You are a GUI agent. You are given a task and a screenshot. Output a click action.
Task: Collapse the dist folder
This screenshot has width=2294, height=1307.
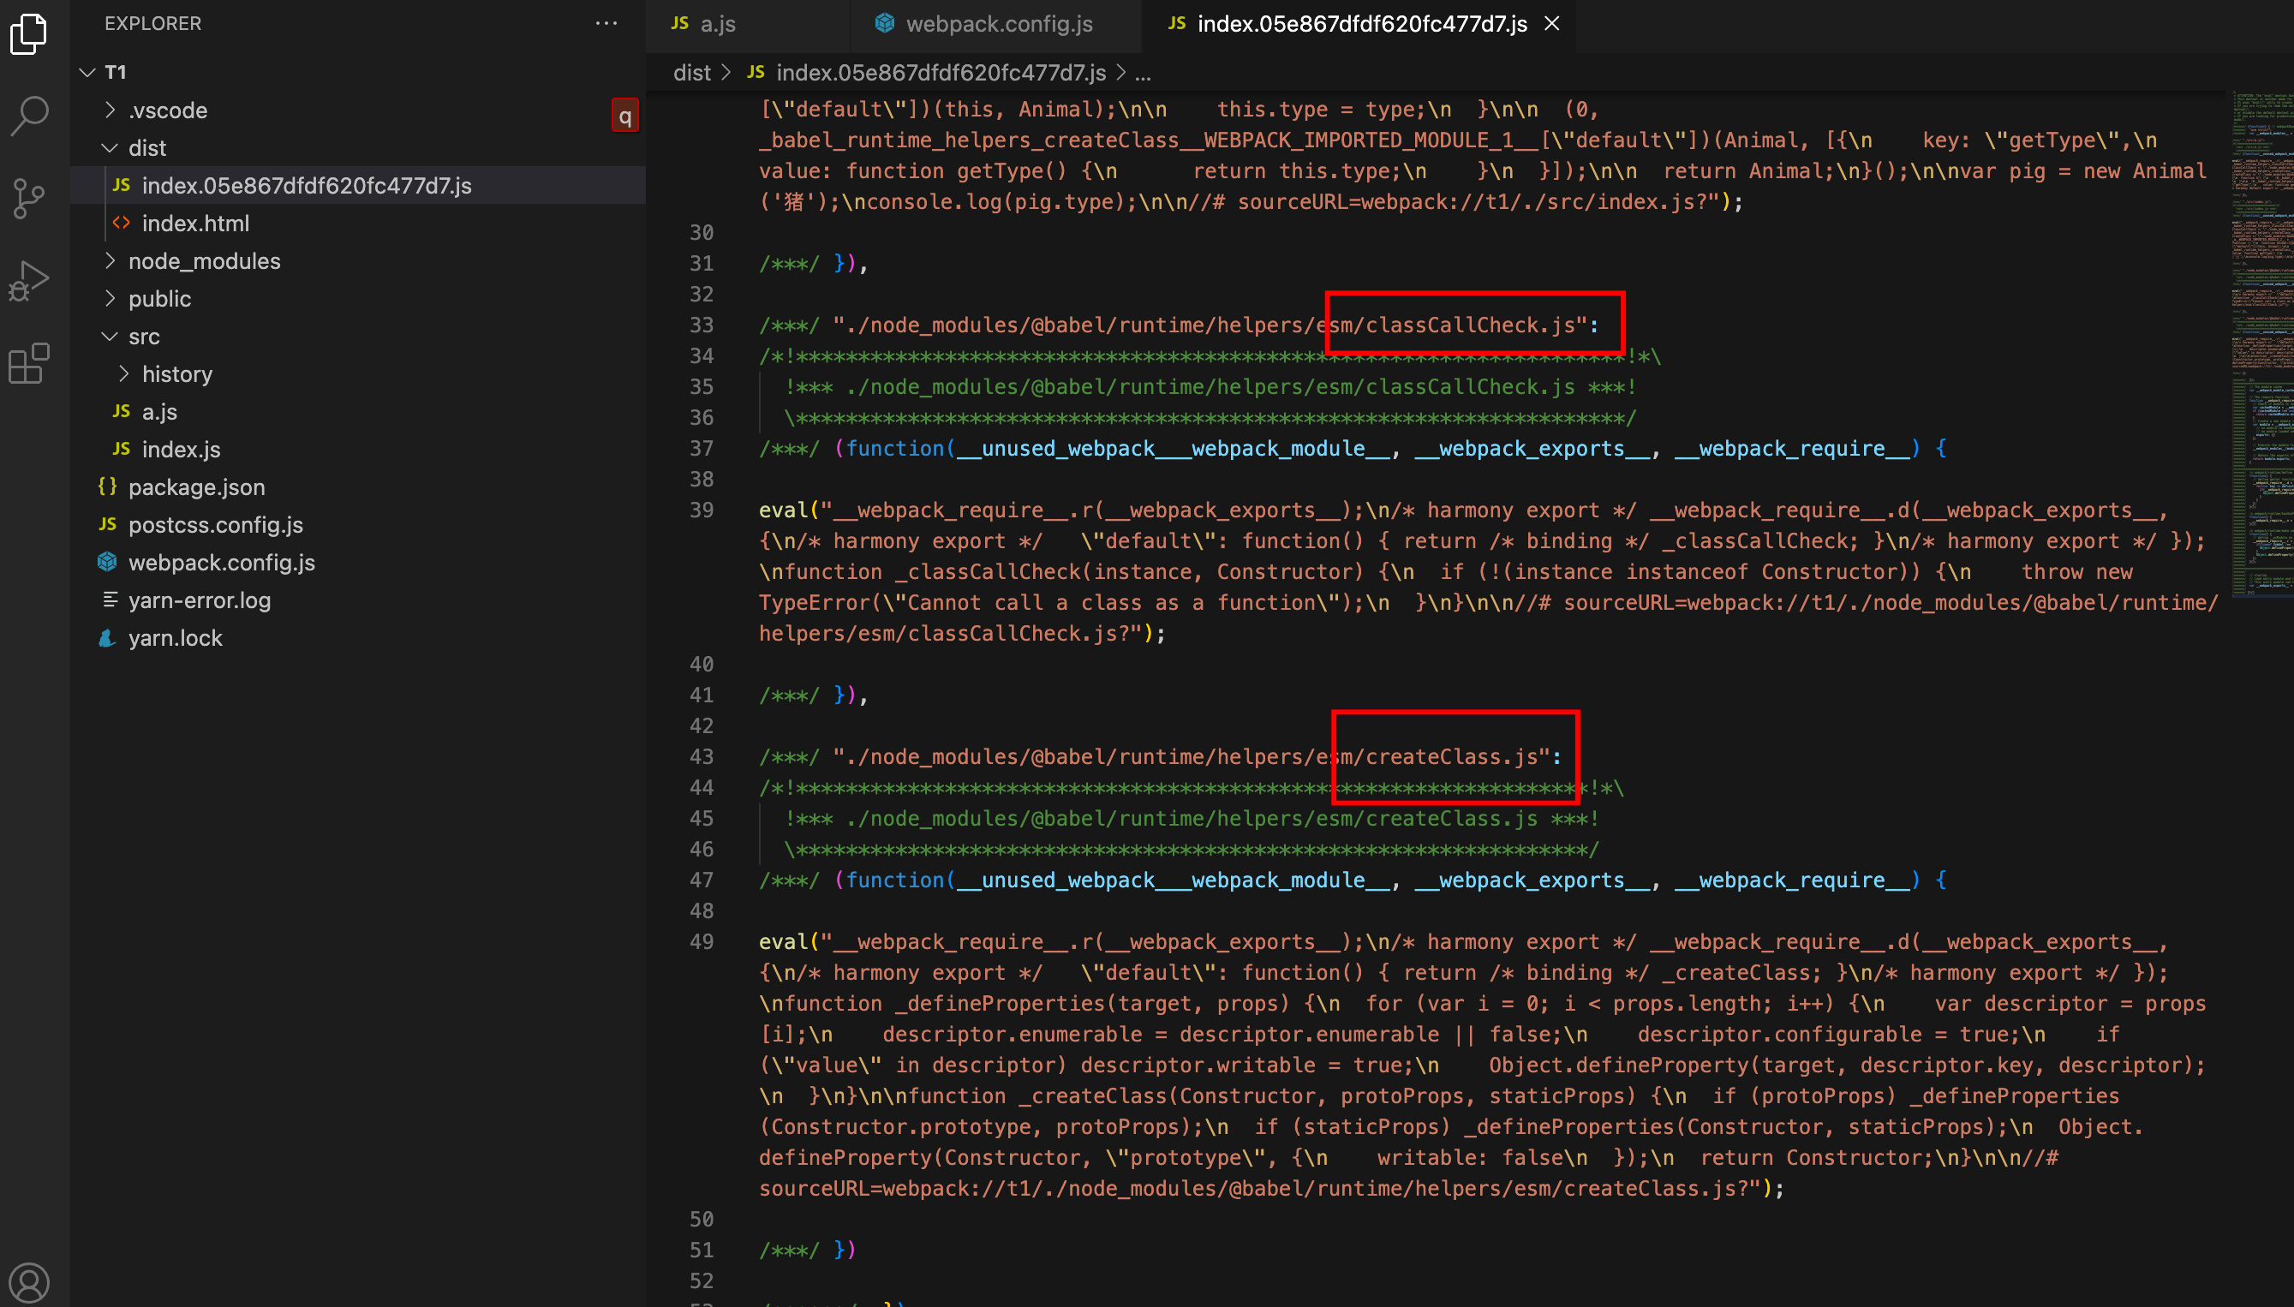click(110, 147)
